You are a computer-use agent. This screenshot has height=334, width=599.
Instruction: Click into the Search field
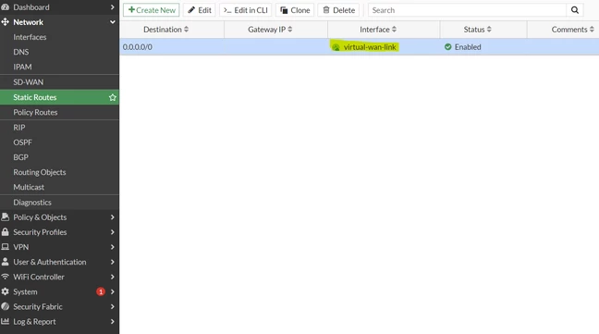[x=467, y=10]
